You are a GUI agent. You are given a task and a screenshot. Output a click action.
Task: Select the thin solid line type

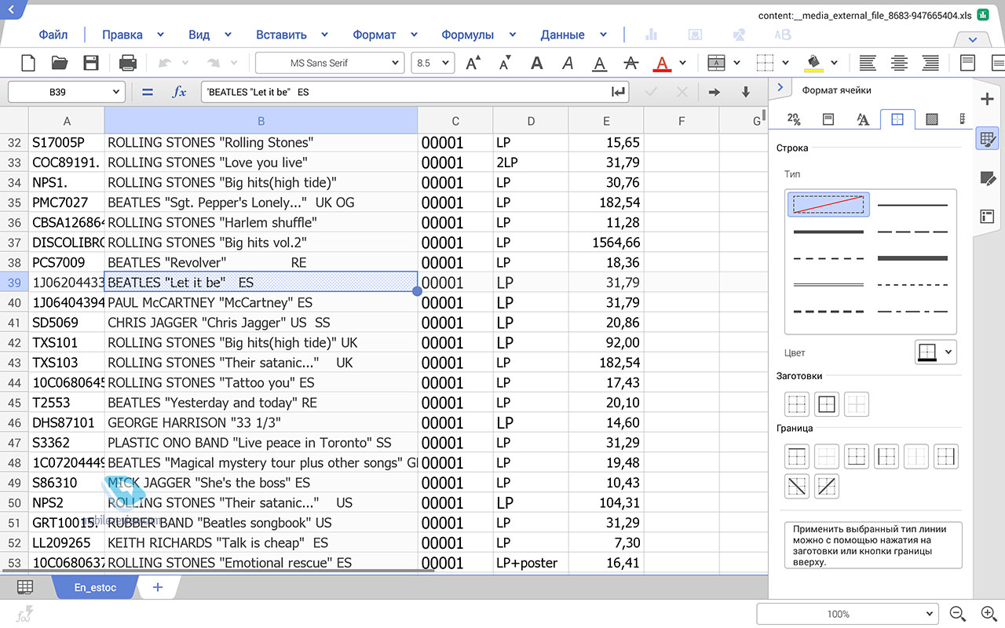(x=912, y=206)
